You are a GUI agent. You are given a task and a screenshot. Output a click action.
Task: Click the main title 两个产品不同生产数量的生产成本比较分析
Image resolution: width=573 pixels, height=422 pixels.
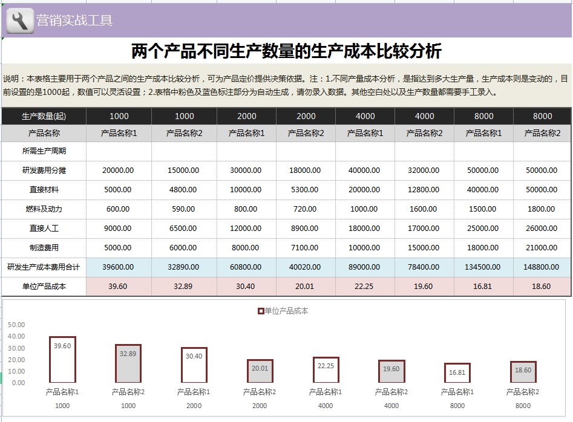(287, 51)
